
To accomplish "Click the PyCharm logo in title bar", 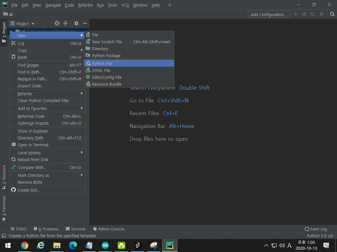I will pyautogui.click(x=5, y=5).
